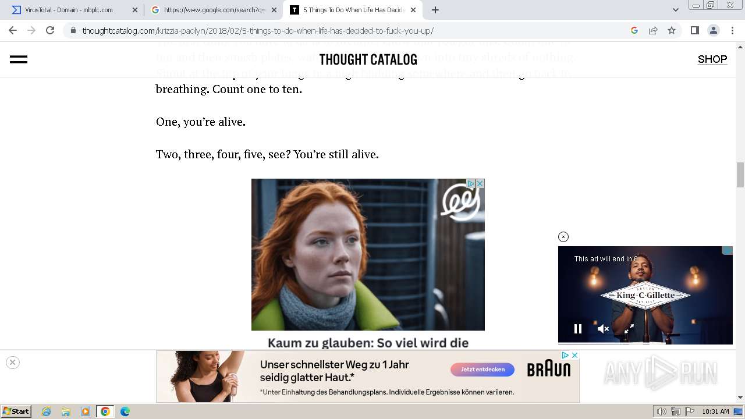Open AdChoices on redhead woman ad
This screenshot has width=745, height=419.
point(471,183)
